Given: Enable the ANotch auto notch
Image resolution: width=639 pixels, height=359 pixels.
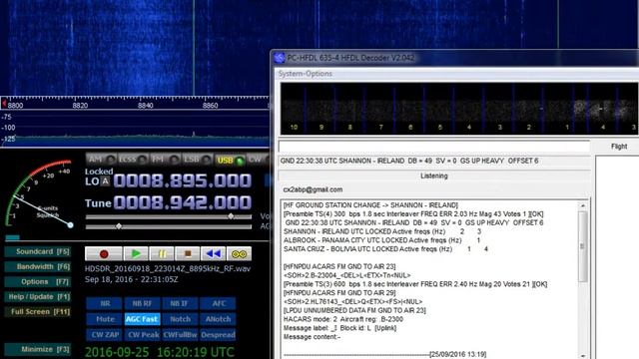Looking at the screenshot, I should [x=218, y=319].
